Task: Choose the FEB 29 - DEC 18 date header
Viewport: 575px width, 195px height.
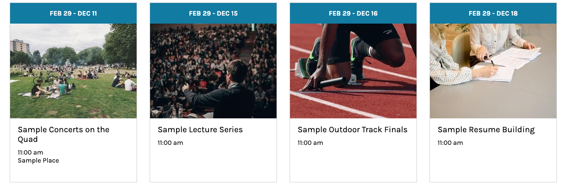Action: [x=493, y=13]
